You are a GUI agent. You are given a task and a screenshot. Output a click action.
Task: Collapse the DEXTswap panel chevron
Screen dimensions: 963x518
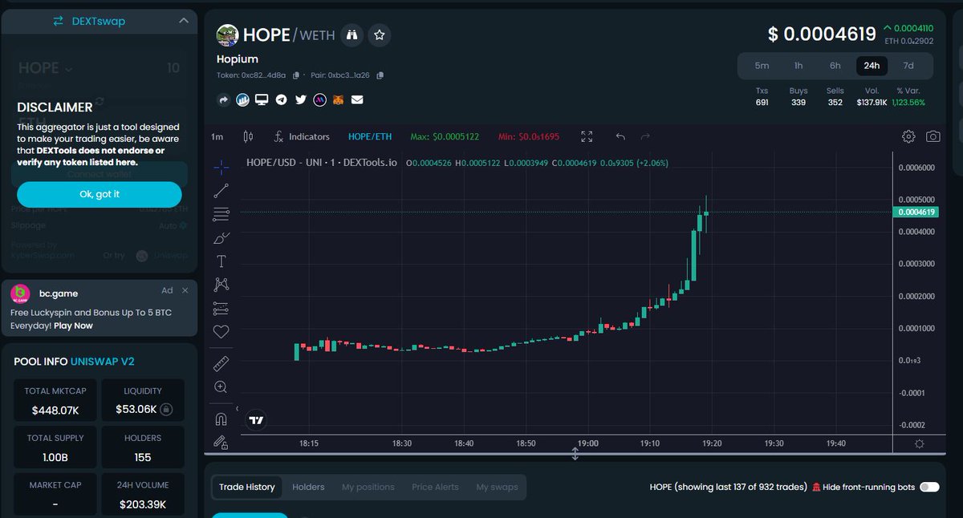[x=184, y=20]
